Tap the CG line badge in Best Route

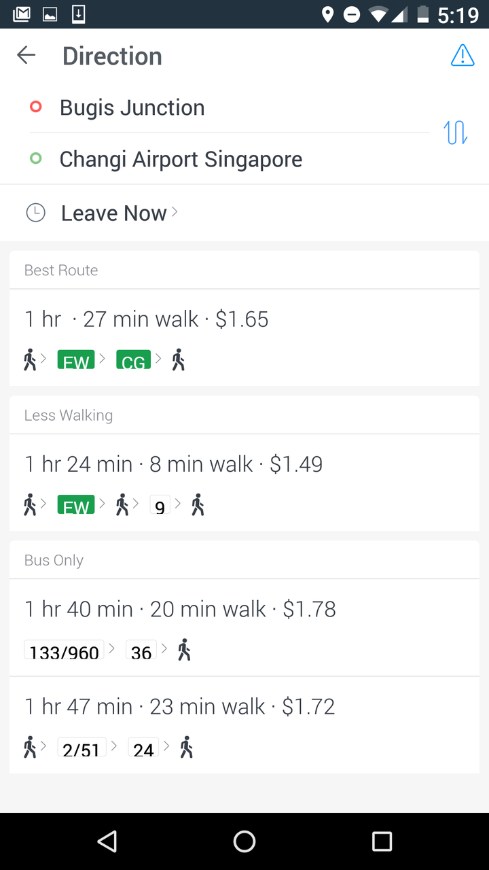pos(133,360)
